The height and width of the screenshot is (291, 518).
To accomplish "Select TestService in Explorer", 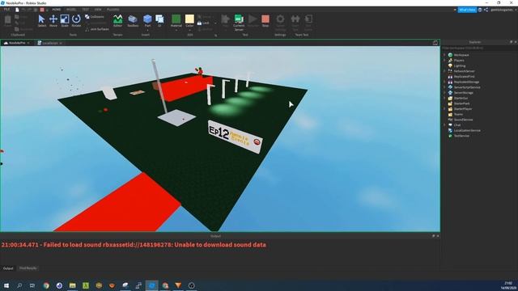I will (x=461, y=136).
